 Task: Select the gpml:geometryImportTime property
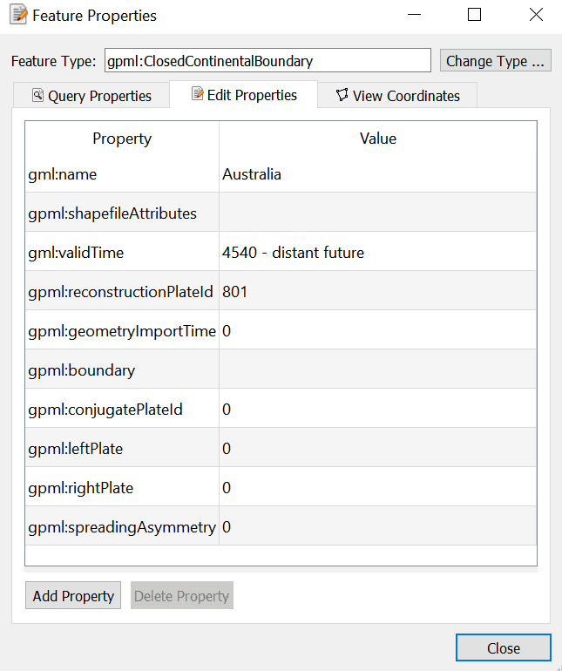click(x=122, y=331)
